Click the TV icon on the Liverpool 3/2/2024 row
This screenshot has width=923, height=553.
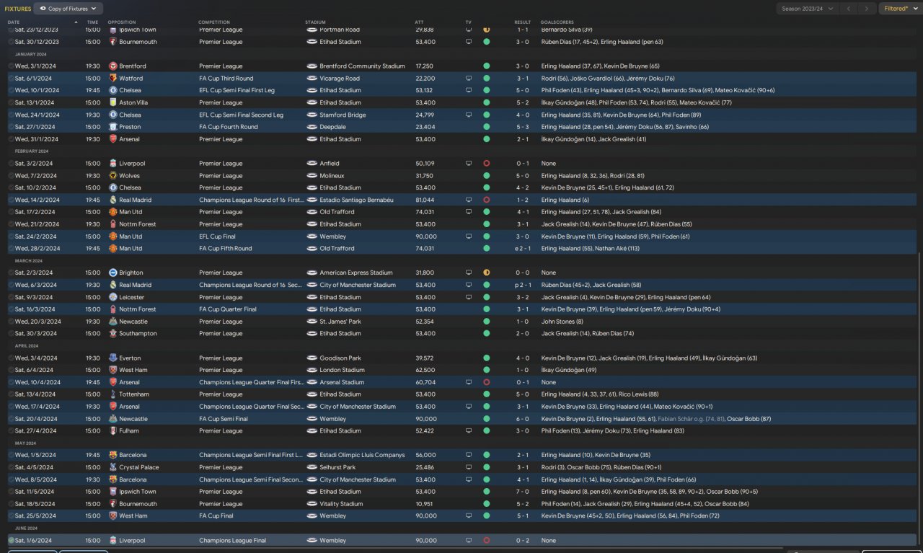[x=469, y=163]
